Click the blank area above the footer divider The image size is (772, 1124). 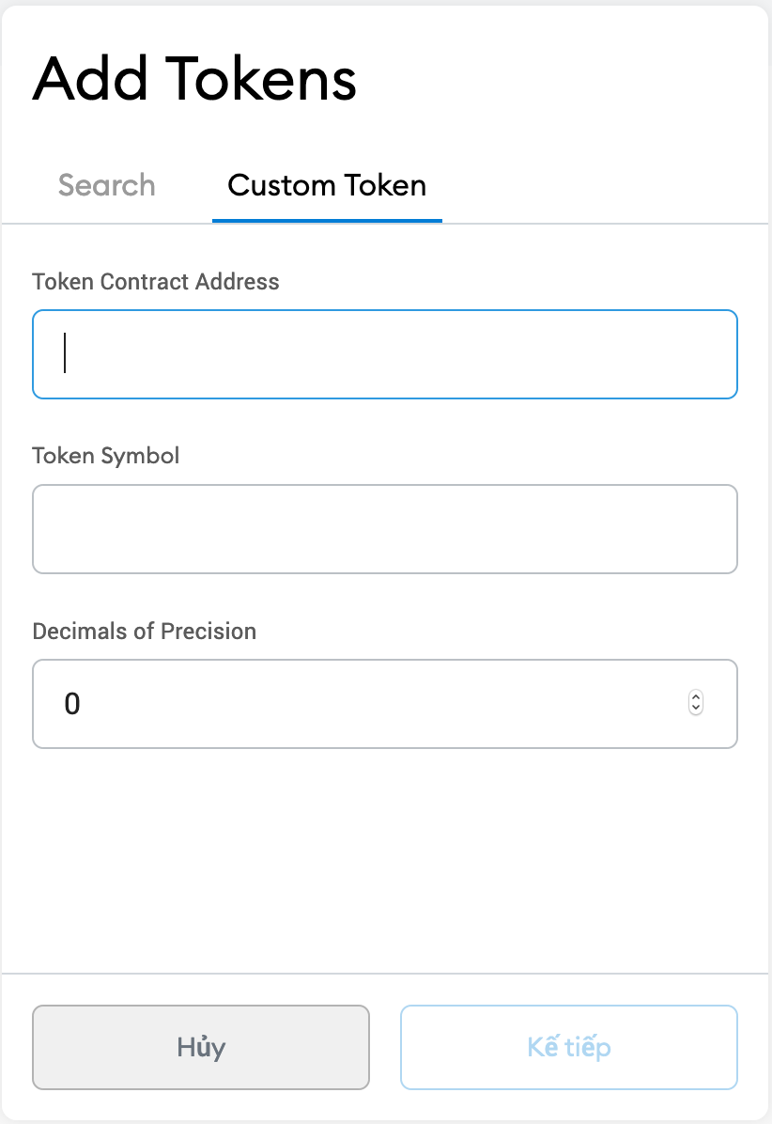[x=384, y=860]
